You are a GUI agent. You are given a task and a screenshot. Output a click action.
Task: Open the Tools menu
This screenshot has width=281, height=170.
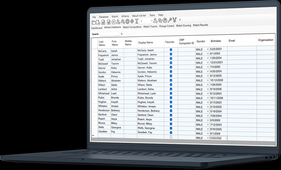pyautogui.click(x=152, y=15)
